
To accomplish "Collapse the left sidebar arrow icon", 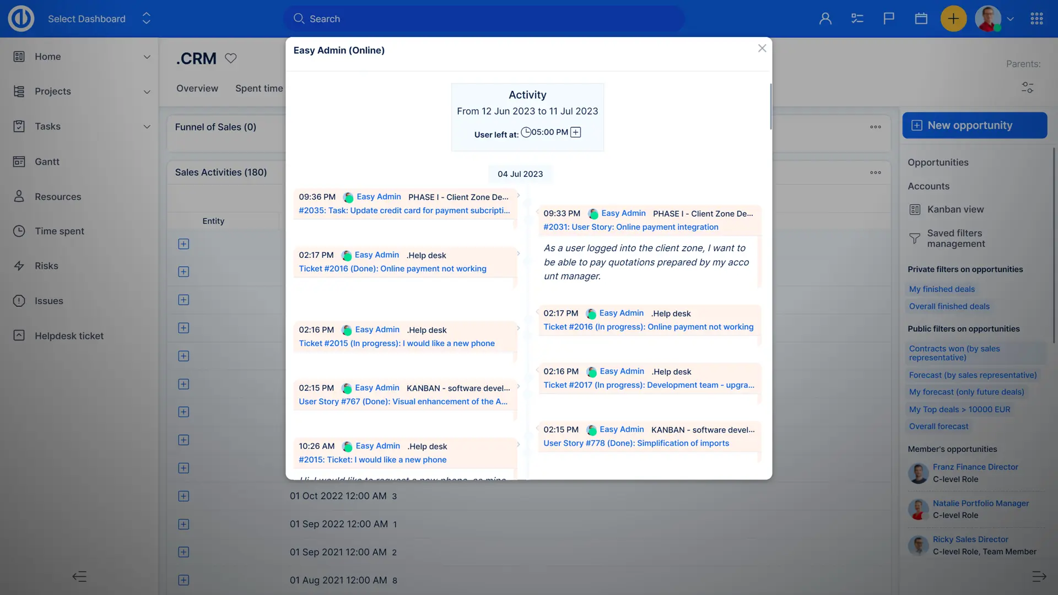I will [x=79, y=576].
